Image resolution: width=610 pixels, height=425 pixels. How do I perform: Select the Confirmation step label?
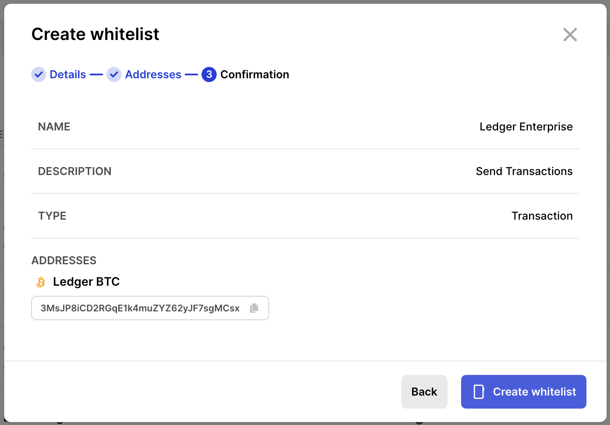pyautogui.click(x=255, y=74)
